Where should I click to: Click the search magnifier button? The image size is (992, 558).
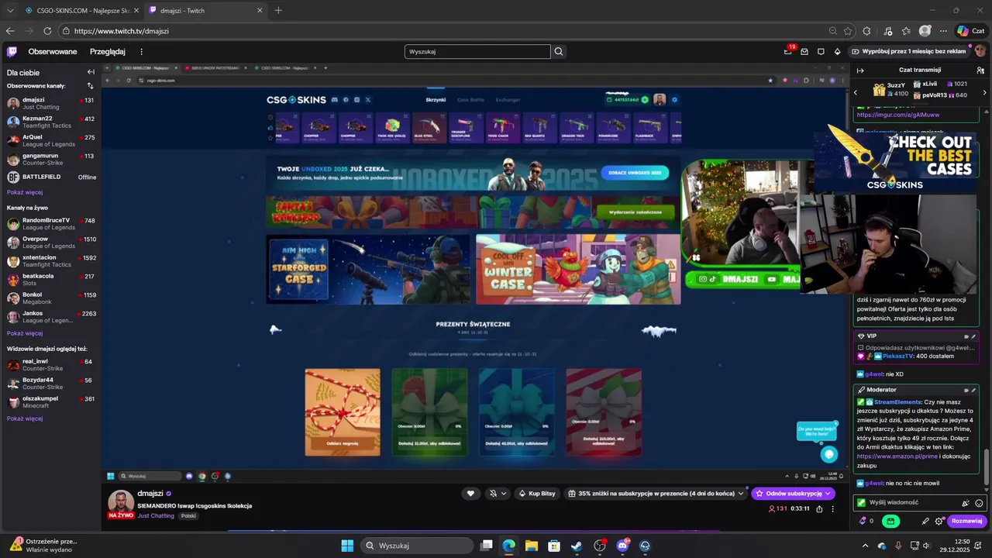click(x=559, y=52)
